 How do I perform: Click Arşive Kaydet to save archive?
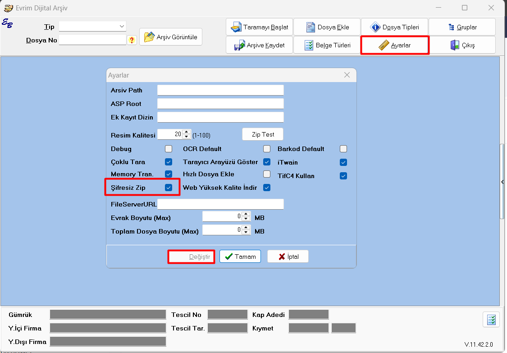click(260, 45)
